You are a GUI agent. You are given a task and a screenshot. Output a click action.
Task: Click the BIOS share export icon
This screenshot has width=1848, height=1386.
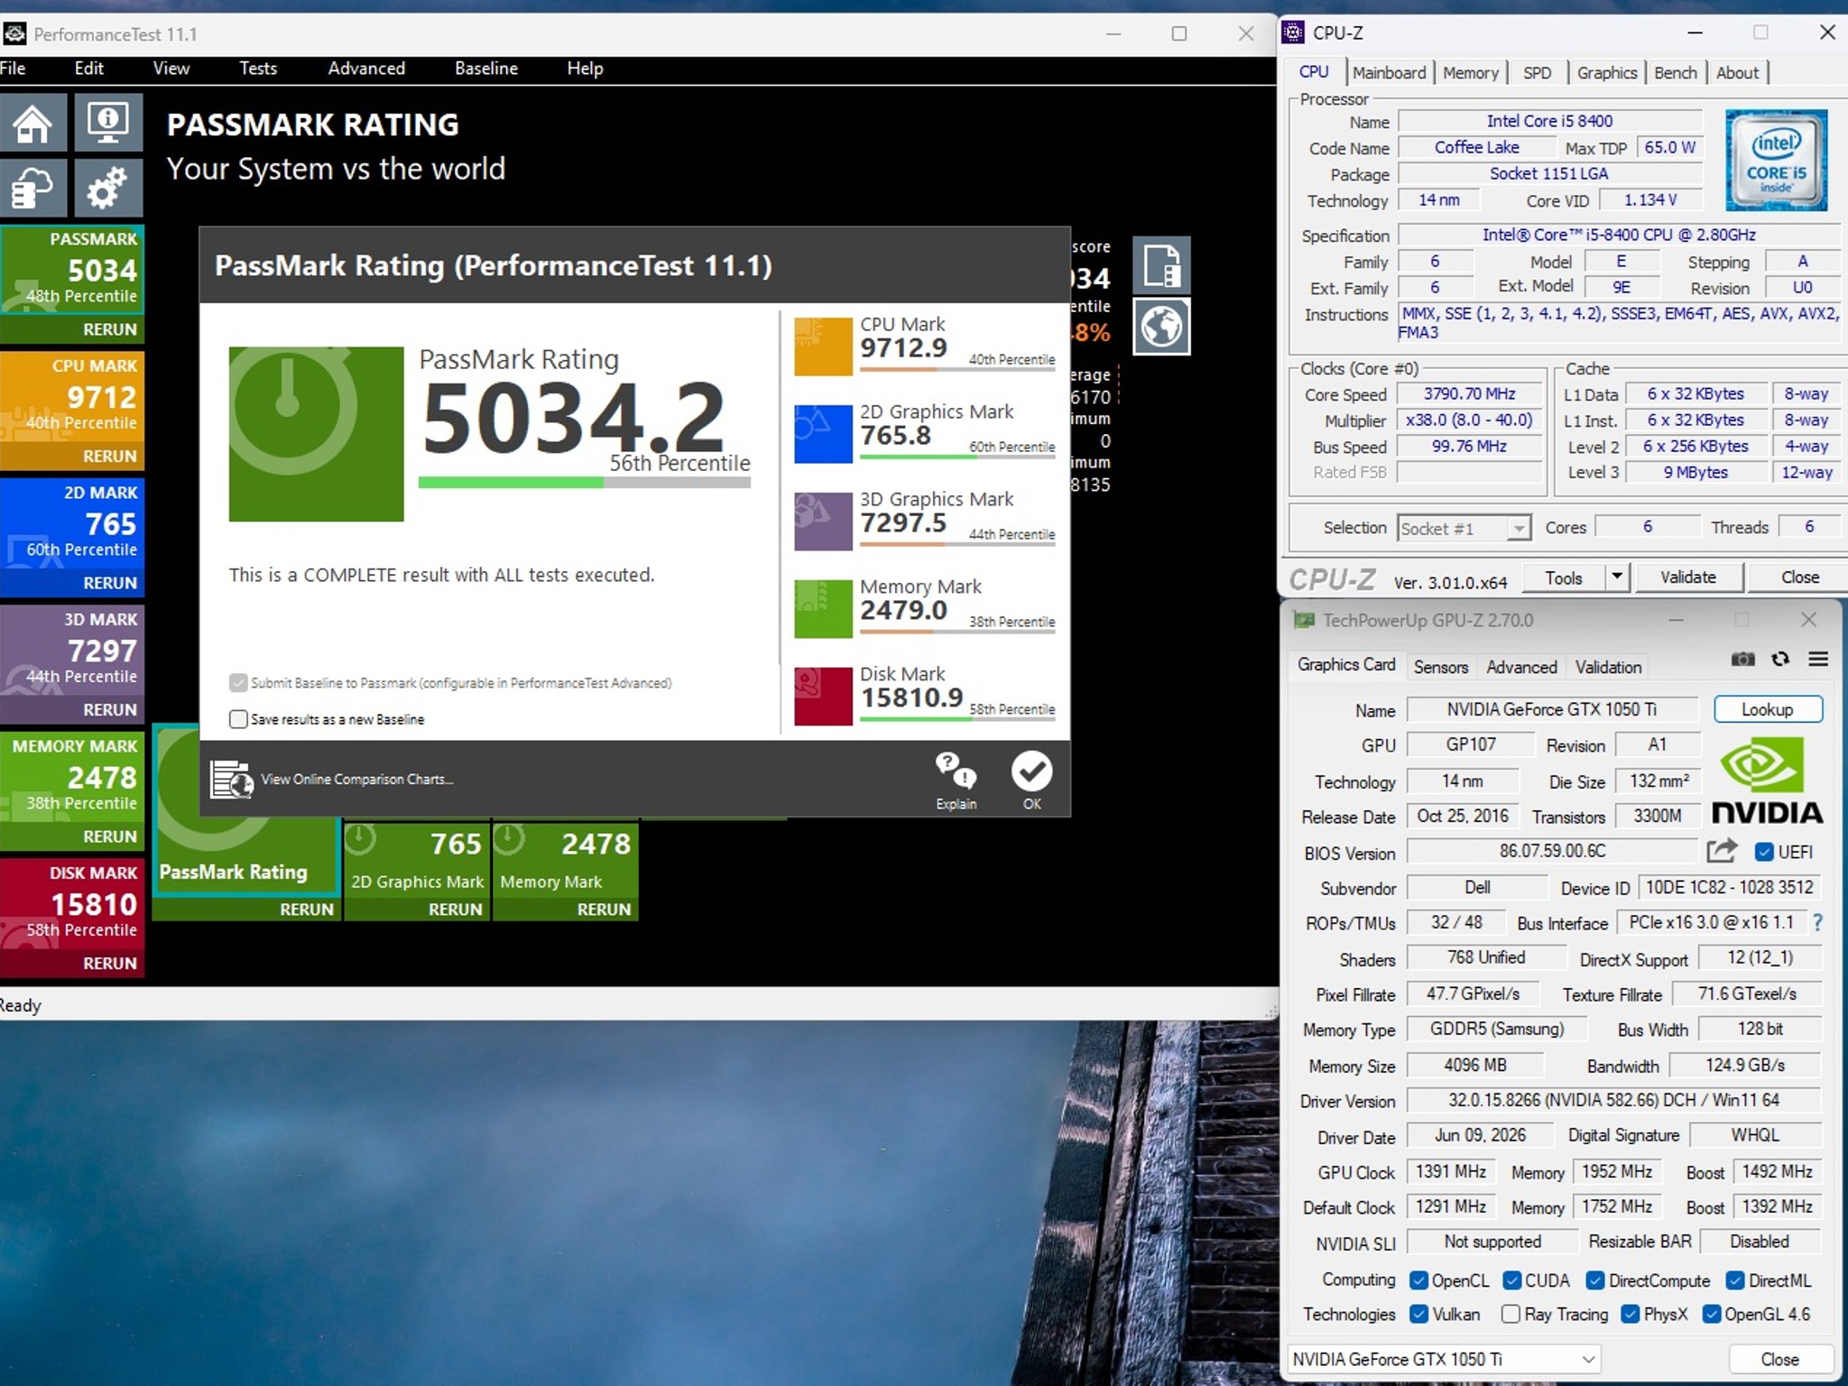pos(1722,851)
